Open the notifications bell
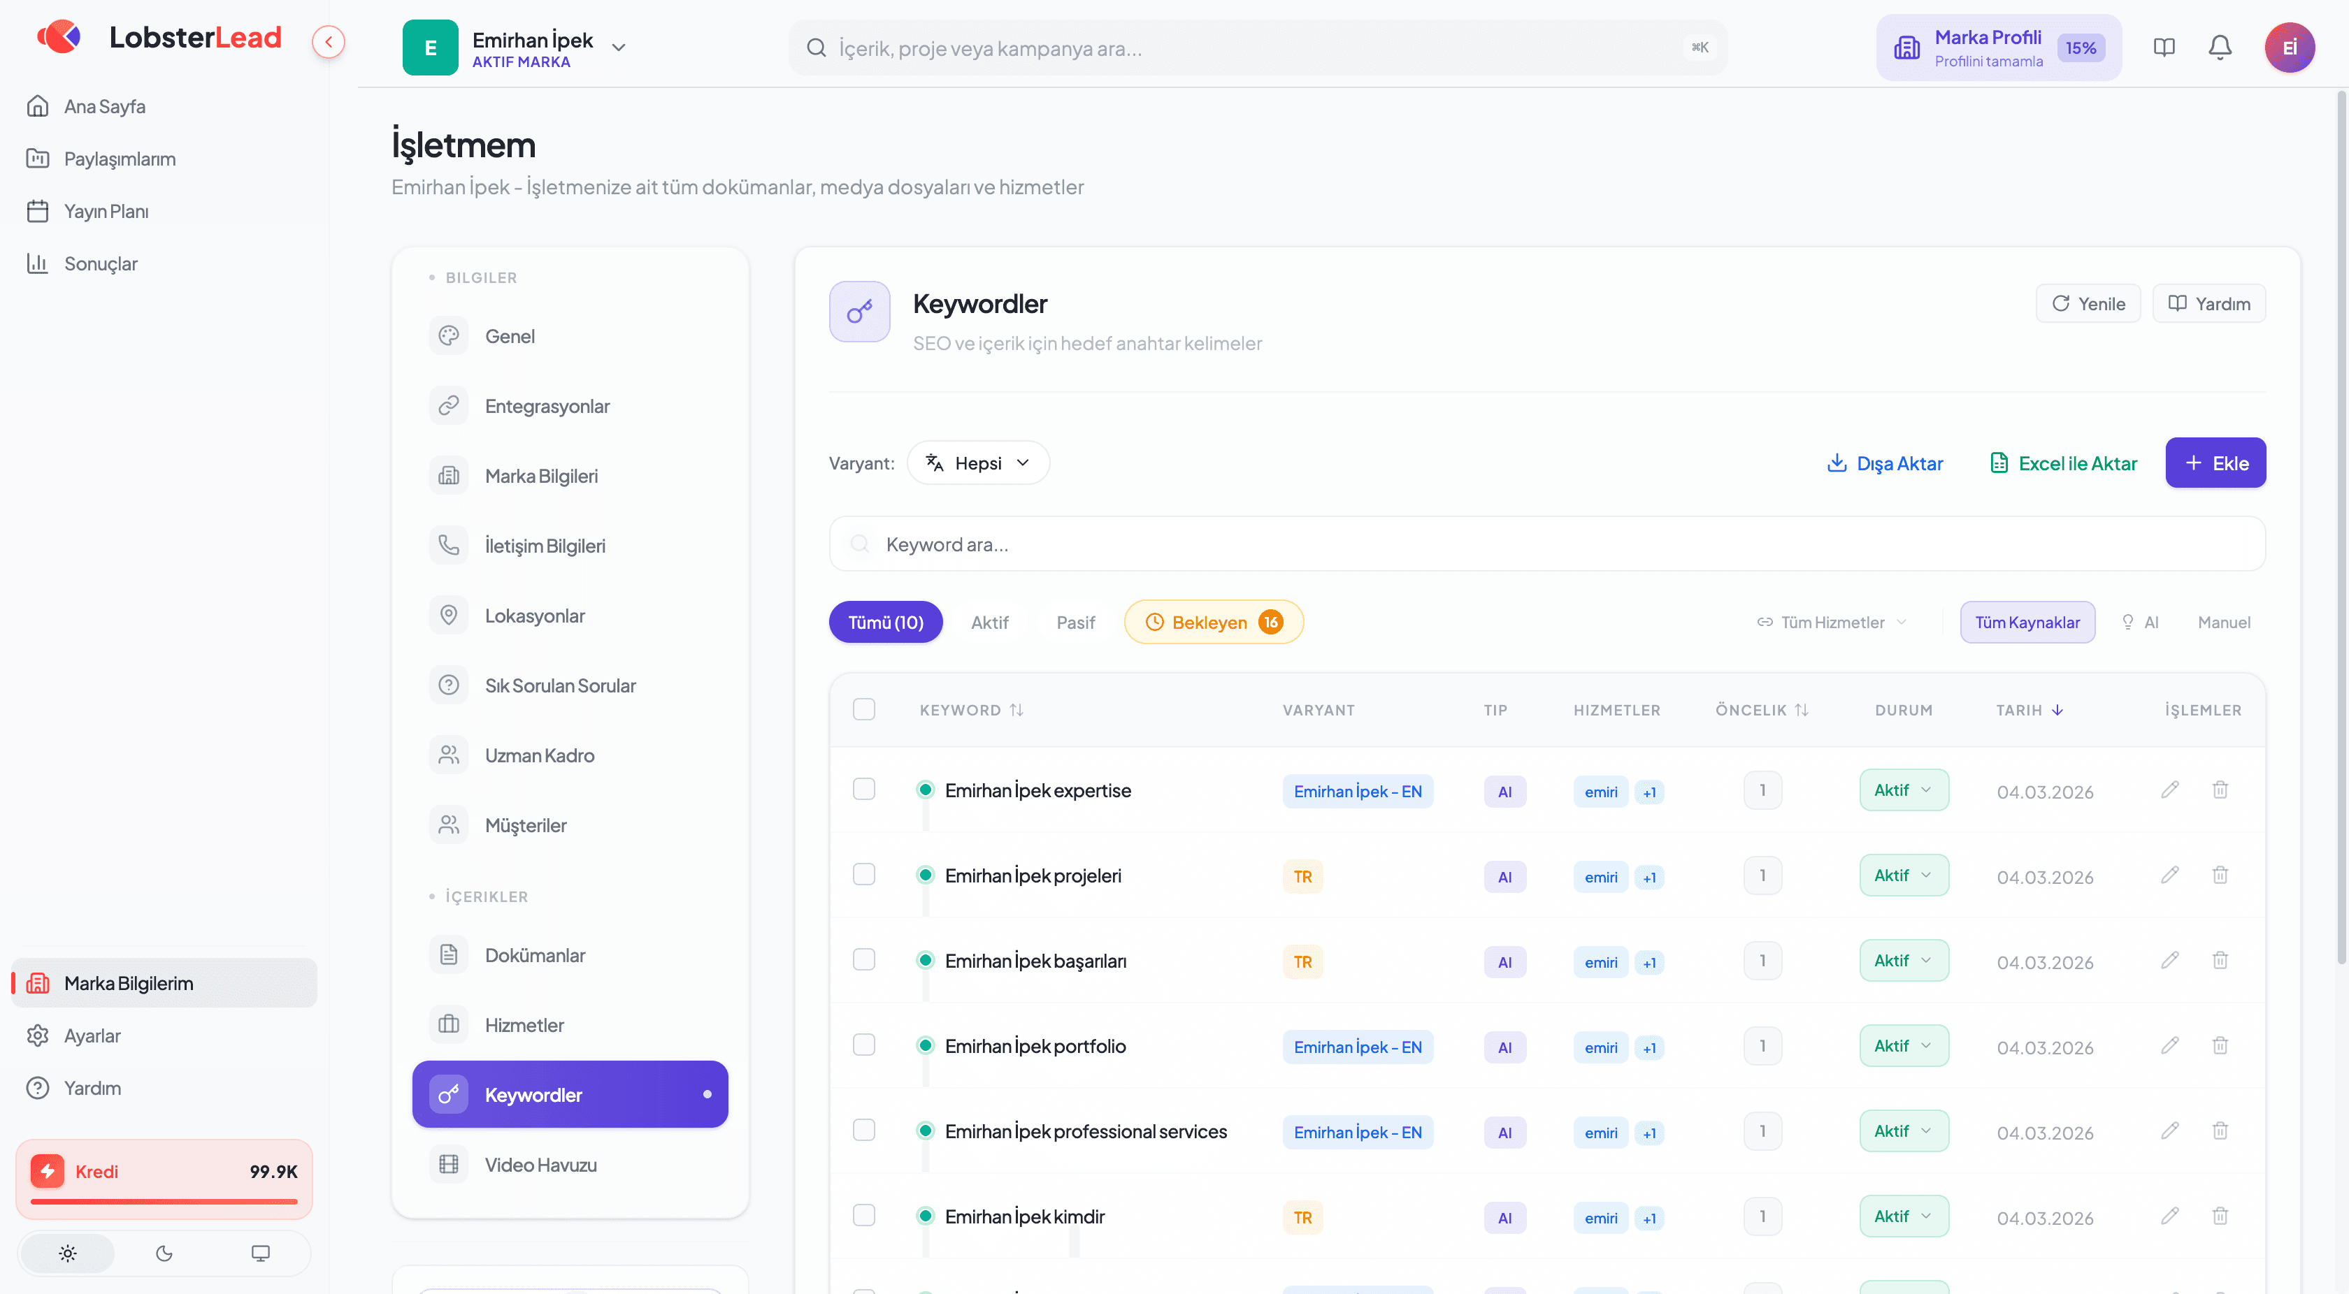 click(x=2220, y=48)
